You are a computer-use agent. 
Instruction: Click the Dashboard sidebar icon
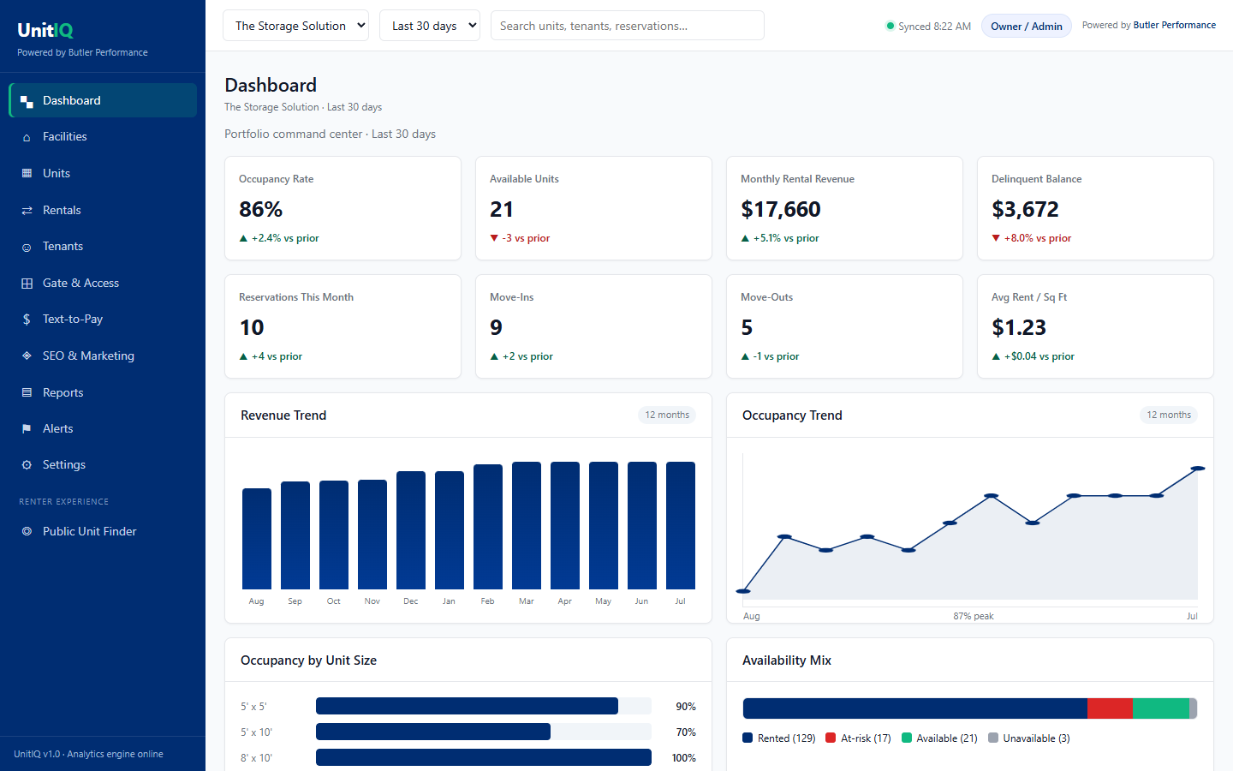(x=27, y=101)
